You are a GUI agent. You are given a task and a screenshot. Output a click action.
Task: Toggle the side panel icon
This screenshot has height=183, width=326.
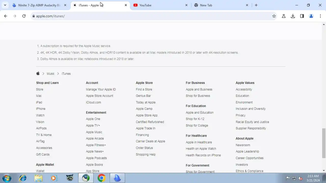pyautogui.click(x=302, y=16)
